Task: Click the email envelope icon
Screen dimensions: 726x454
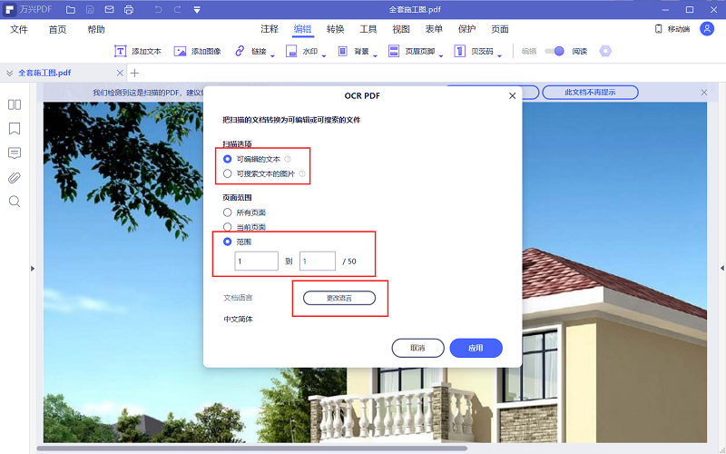Action: pyautogui.click(x=109, y=10)
